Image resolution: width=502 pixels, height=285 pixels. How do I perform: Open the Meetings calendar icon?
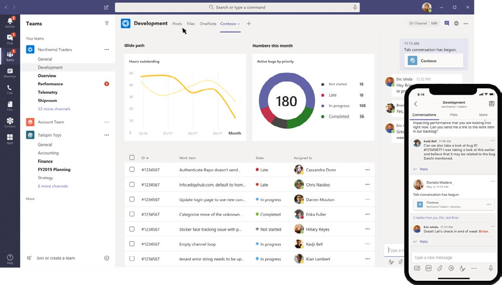click(x=10, y=73)
